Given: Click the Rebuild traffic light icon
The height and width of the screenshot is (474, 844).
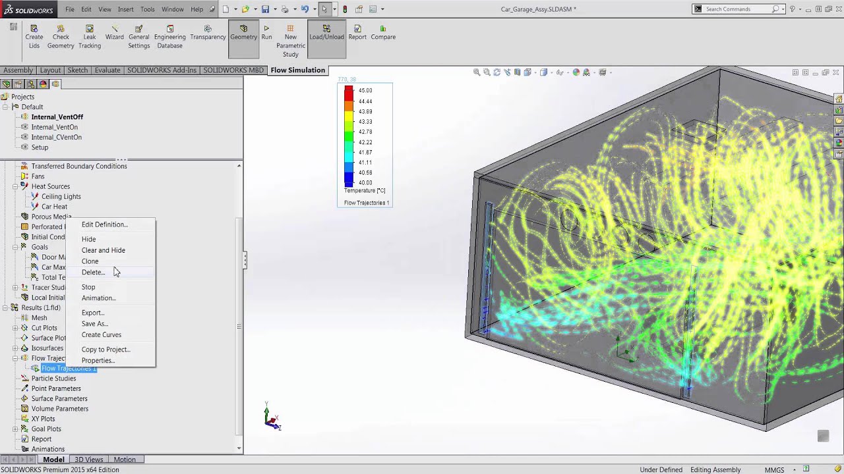Looking at the screenshot, I should 345,9.
